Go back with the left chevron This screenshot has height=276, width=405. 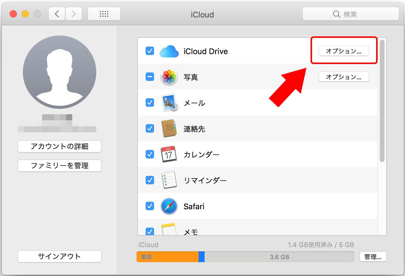[x=57, y=14]
